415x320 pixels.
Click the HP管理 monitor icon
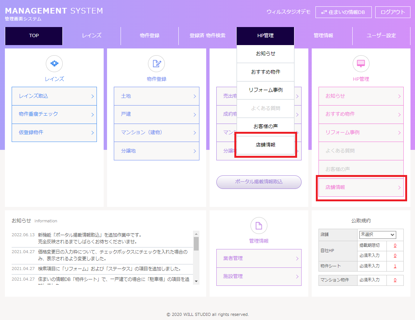click(x=361, y=63)
